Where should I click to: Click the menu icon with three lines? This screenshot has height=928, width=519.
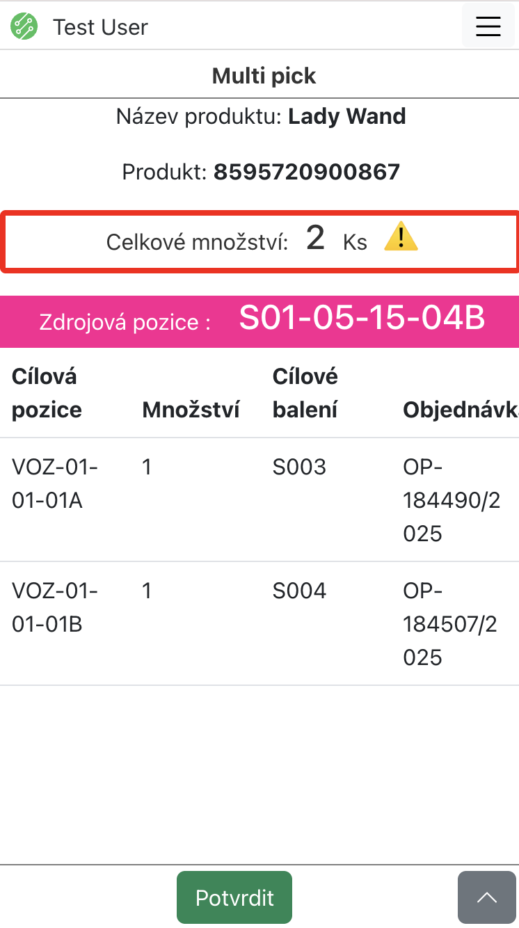[x=488, y=26]
